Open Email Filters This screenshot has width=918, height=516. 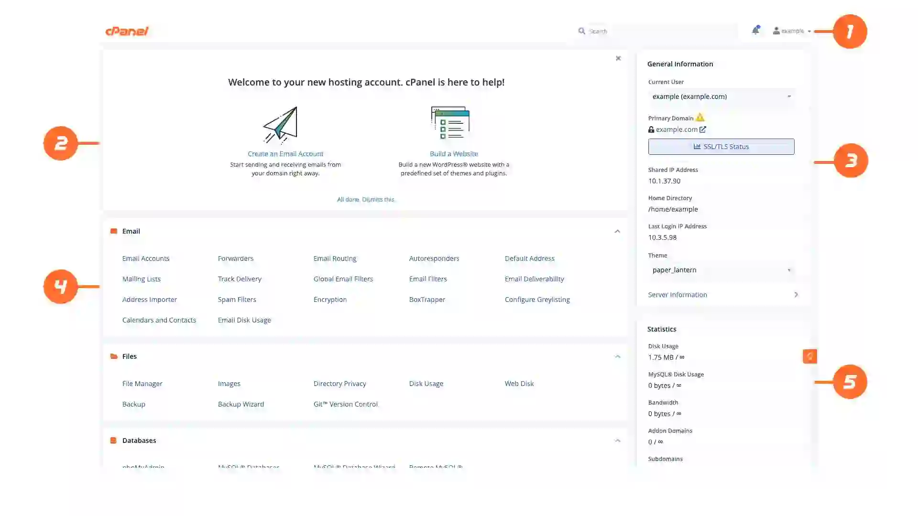pyautogui.click(x=428, y=279)
